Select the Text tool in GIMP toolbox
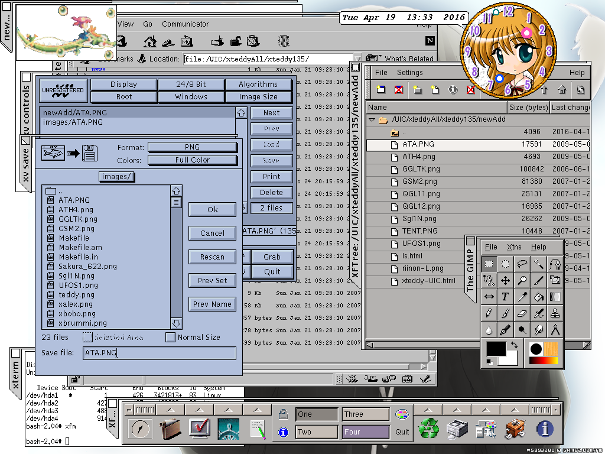 point(506,297)
